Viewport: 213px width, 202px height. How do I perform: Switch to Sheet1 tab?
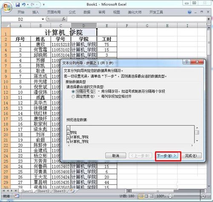click(x=27, y=191)
